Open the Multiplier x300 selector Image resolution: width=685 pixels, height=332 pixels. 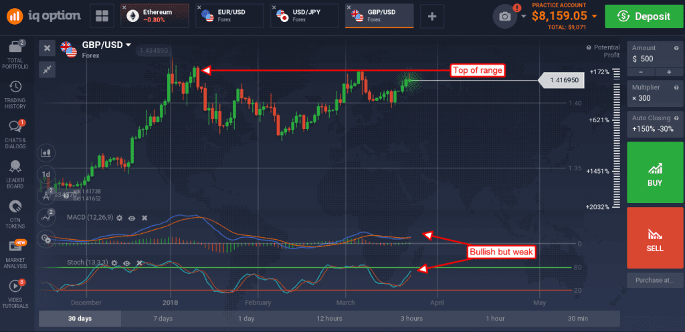[x=656, y=93]
